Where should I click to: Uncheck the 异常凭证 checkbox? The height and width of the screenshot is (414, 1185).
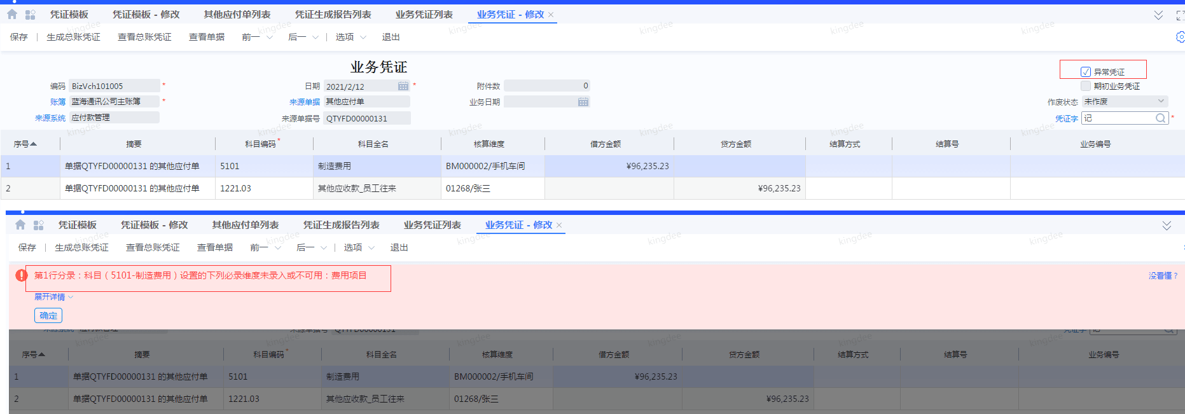(1086, 72)
